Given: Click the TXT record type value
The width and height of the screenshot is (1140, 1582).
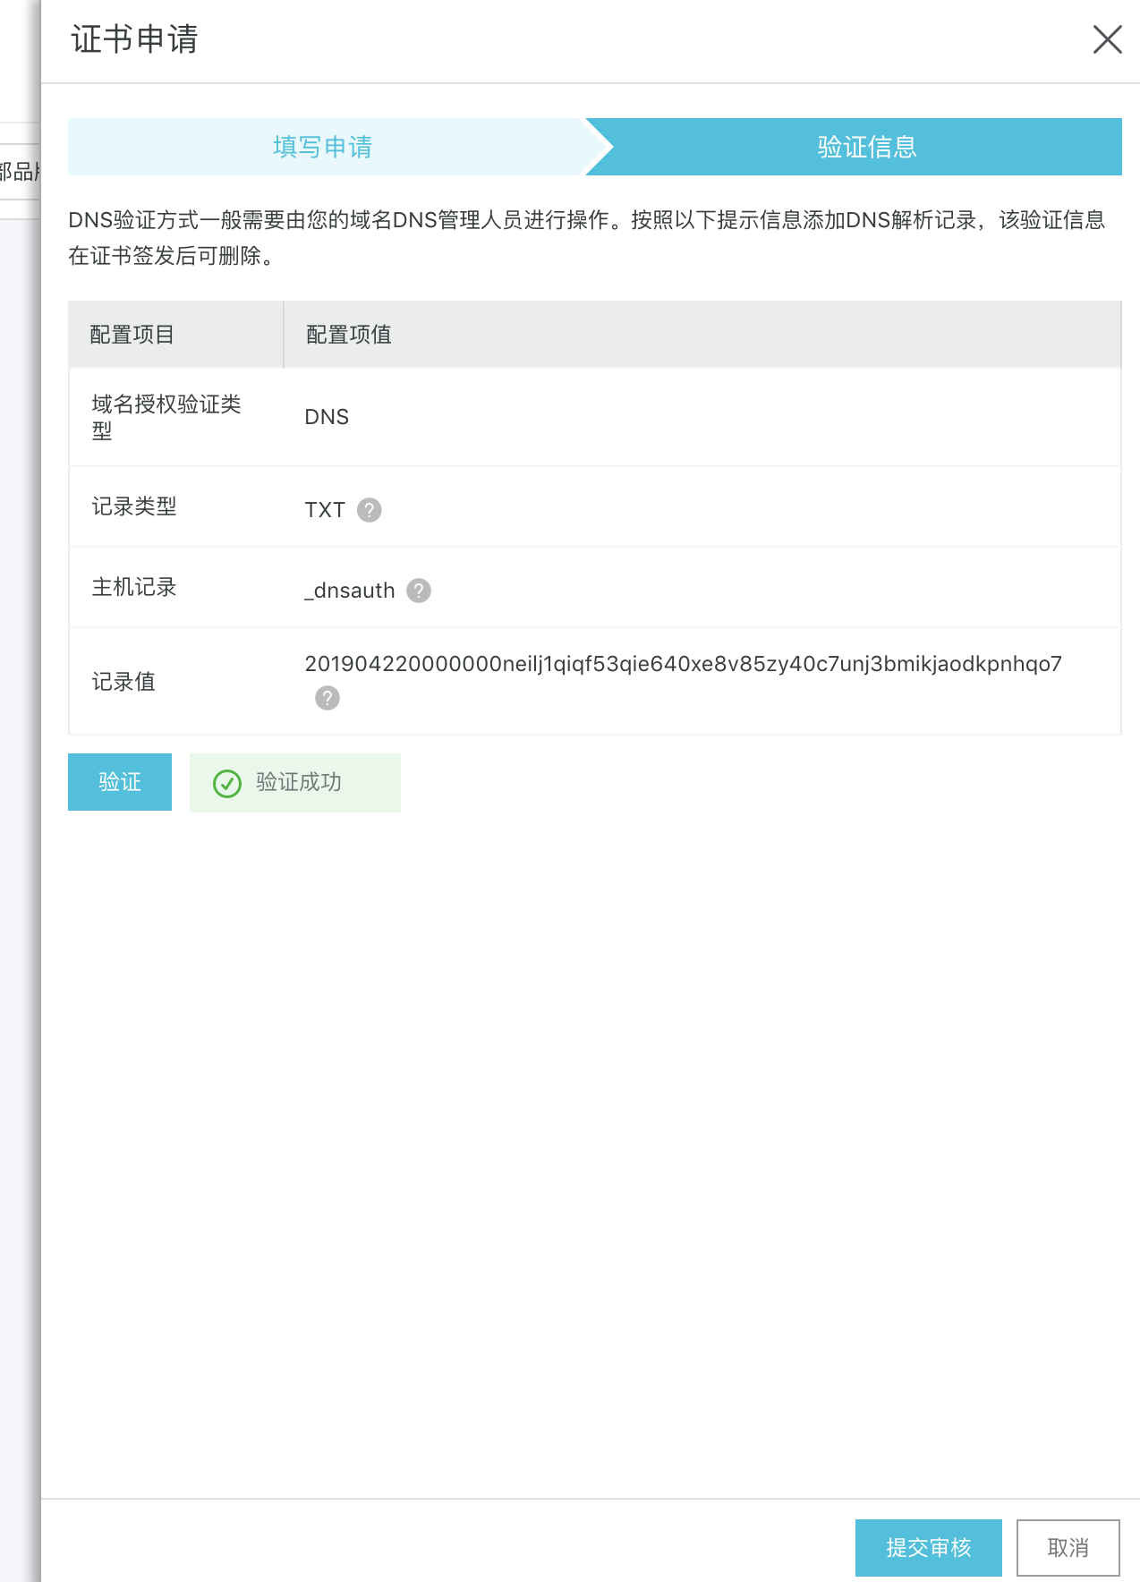Looking at the screenshot, I should [325, 510].
